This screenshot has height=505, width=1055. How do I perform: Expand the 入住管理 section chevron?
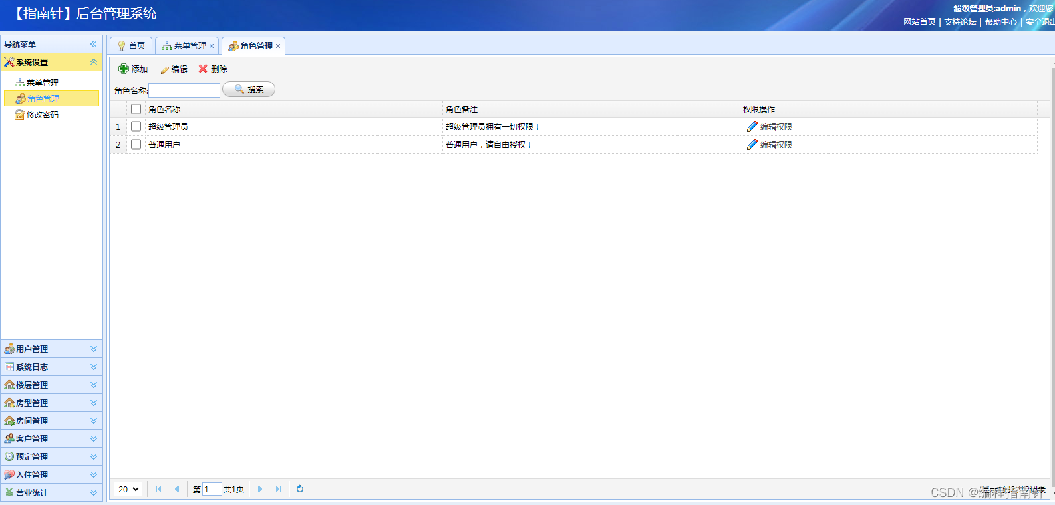(94, 474)
